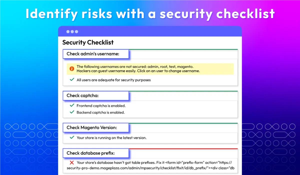This screenshot has width=300, height=175.
Task: Click the yellow unsecured usernames warning banner
Action: coord(150,69)
